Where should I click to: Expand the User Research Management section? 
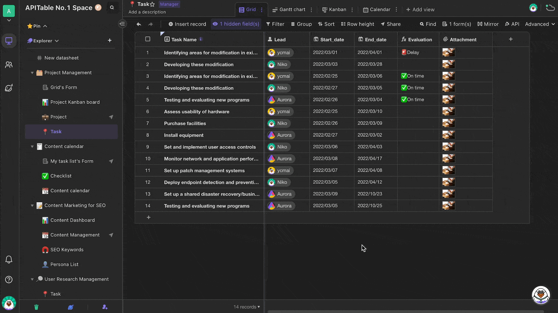click(x=33, y=279)
